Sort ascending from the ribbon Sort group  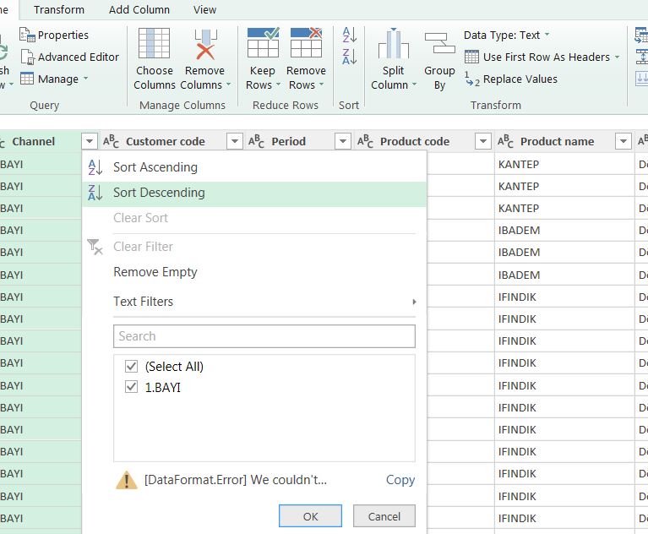tap(350, 35)
